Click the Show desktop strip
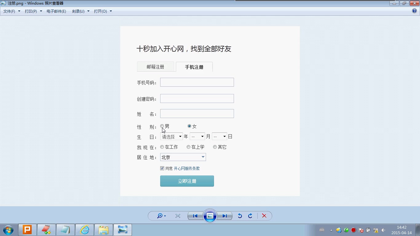The height and width of the screenshot is (236, 420). click(x=418, y=230)
